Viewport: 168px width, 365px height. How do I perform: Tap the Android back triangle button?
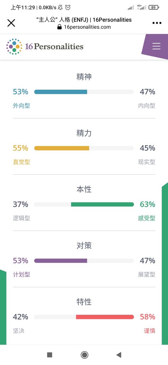pyautogui.click(x=119, y=355)
